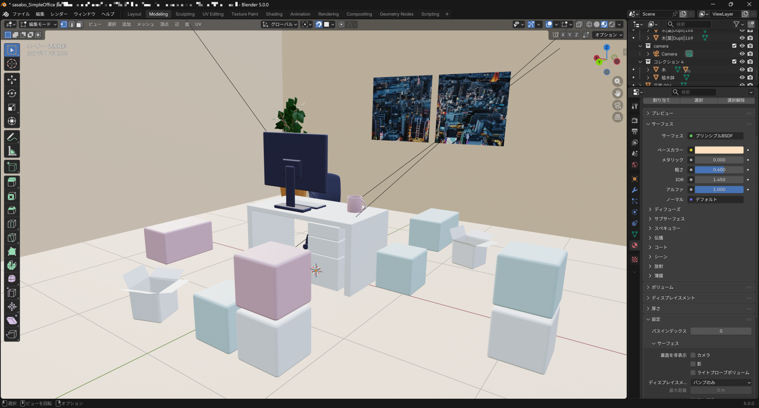The image size is (759, 408).
Task: Click the viewport zoom magnifier icon
Action: click(x=617, y=82)
